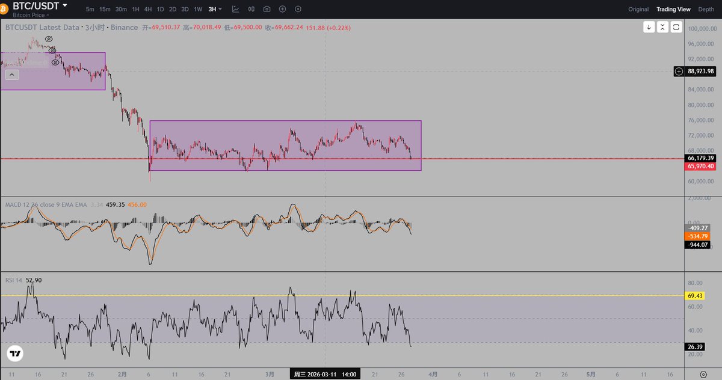Expand the 3H interval dropdown
The image size is (722, 380).
[x=215, y=9]
